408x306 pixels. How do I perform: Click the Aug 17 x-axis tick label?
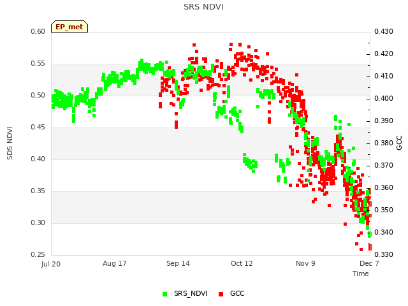point(115,263)
